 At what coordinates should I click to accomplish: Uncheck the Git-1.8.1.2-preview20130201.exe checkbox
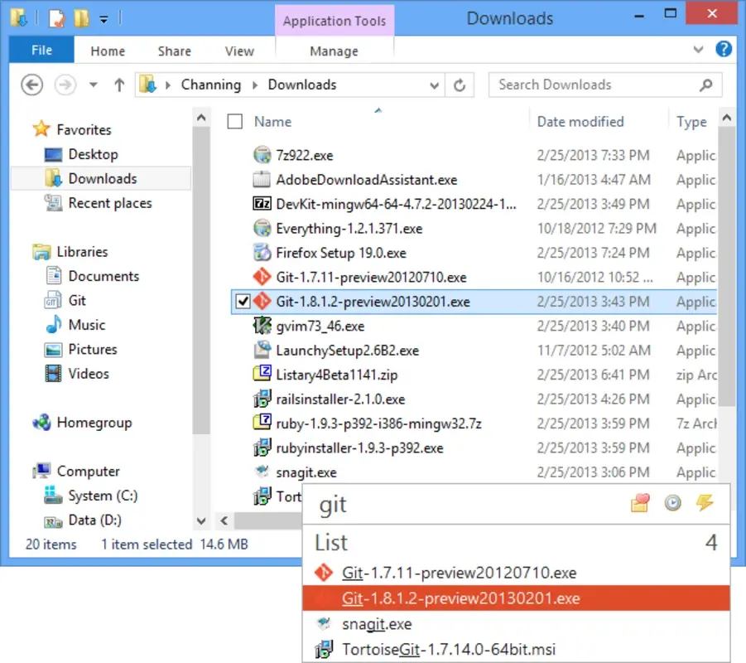click(x=243, y=302)
